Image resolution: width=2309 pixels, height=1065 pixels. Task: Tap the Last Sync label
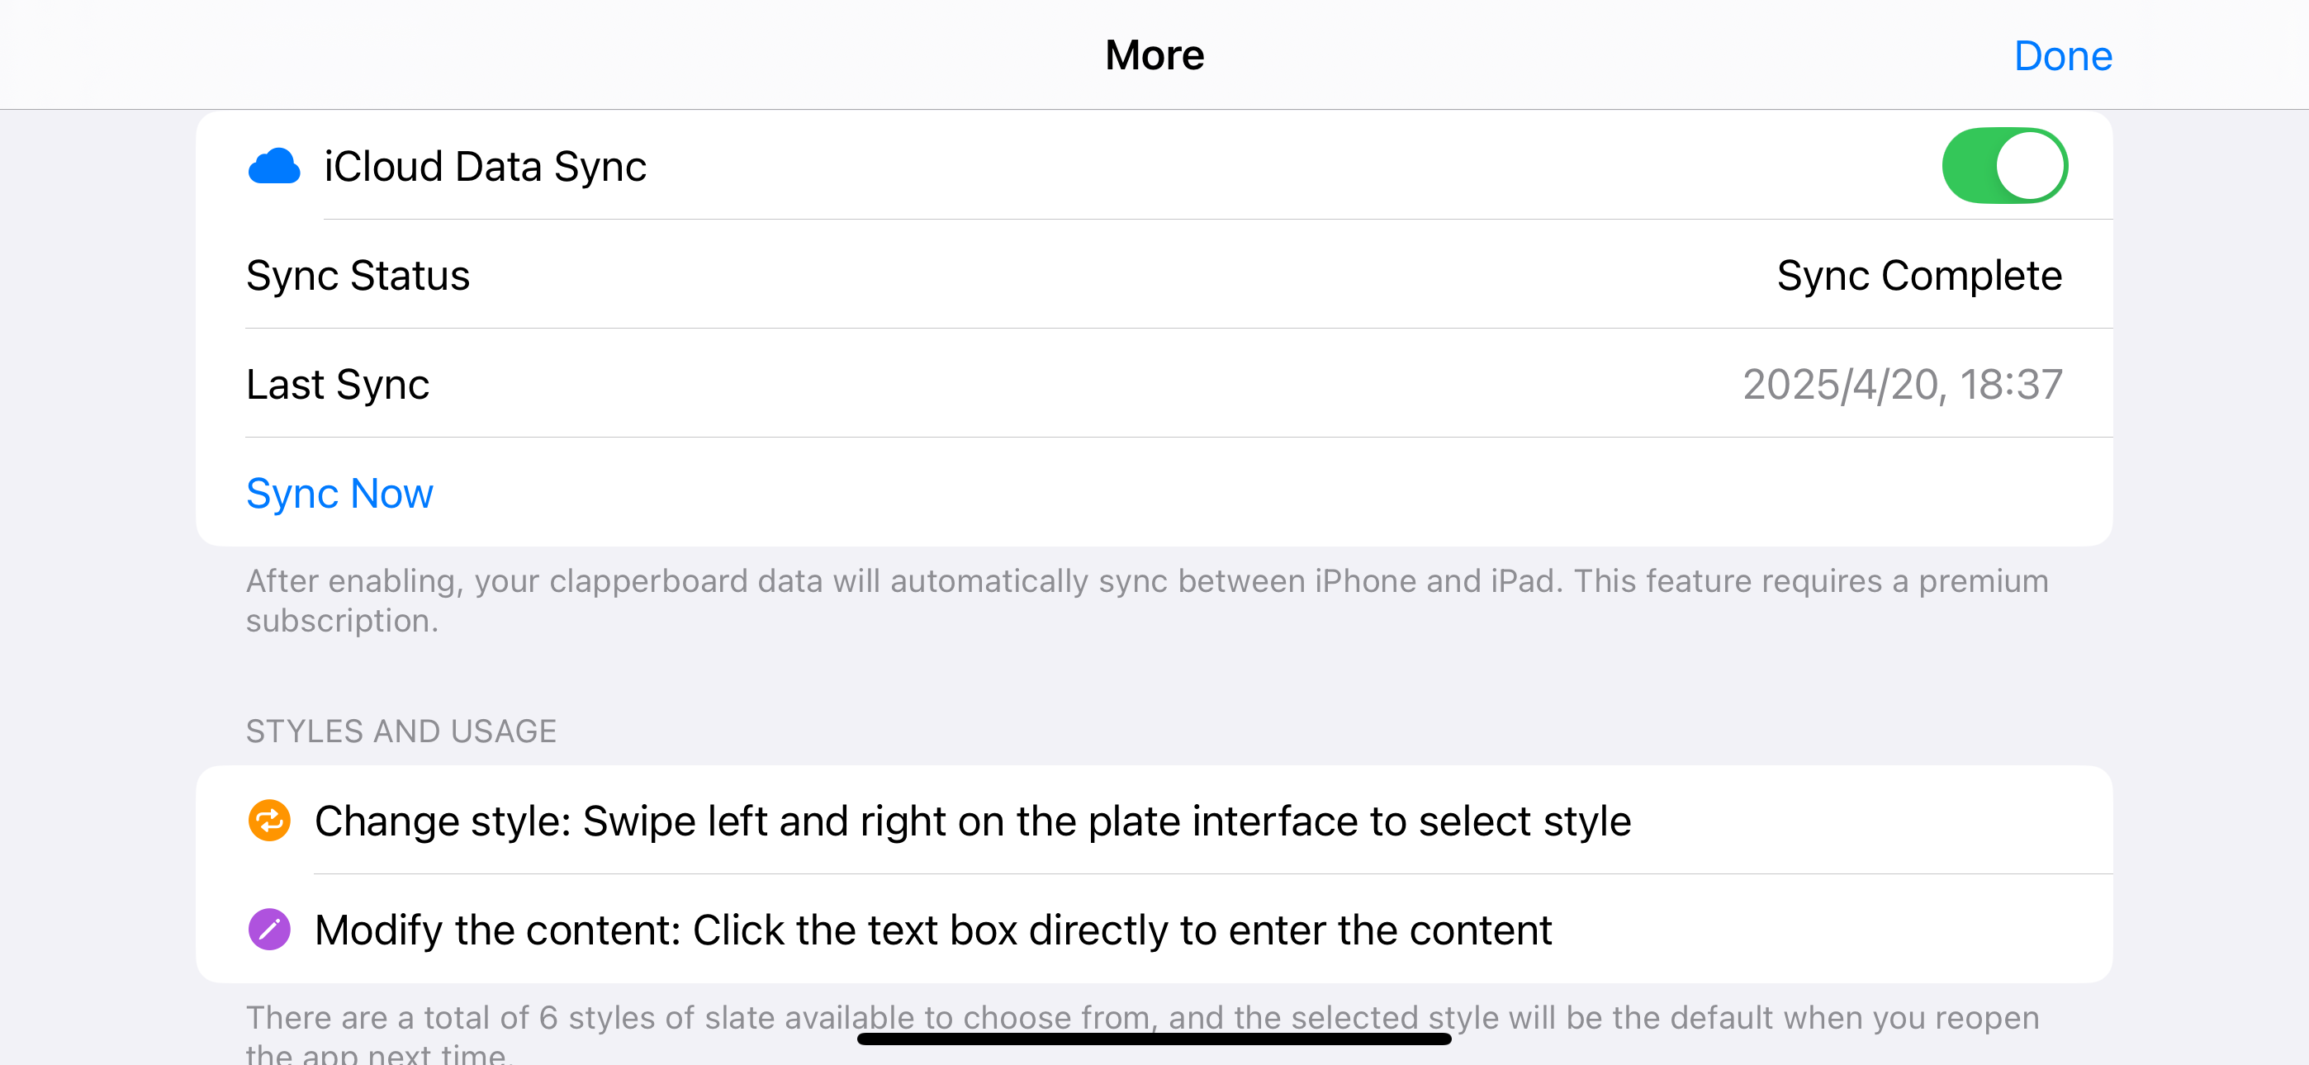(338, 385)
